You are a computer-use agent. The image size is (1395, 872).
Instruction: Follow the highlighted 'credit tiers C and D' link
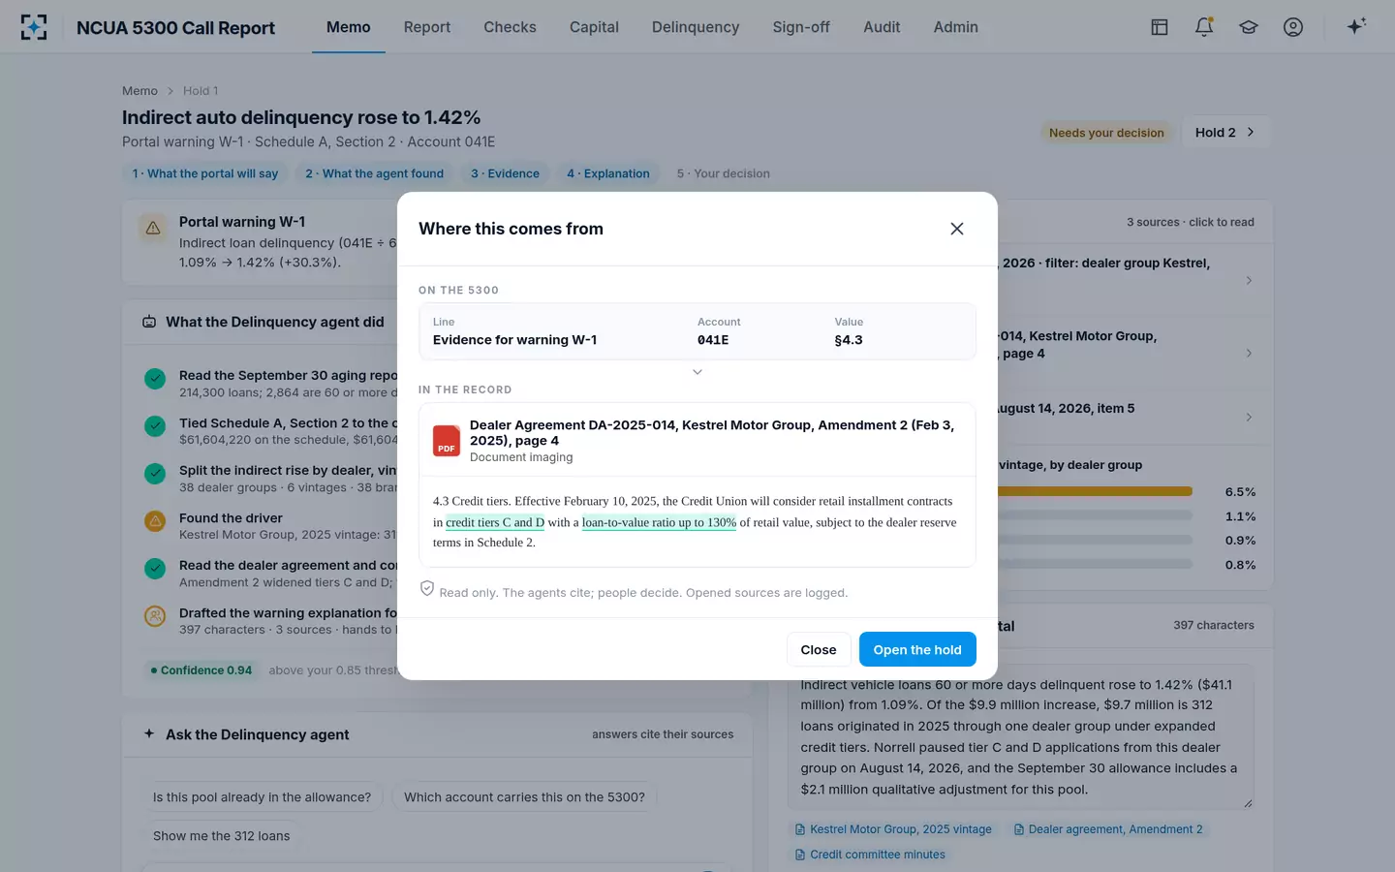tap(495, 522)
